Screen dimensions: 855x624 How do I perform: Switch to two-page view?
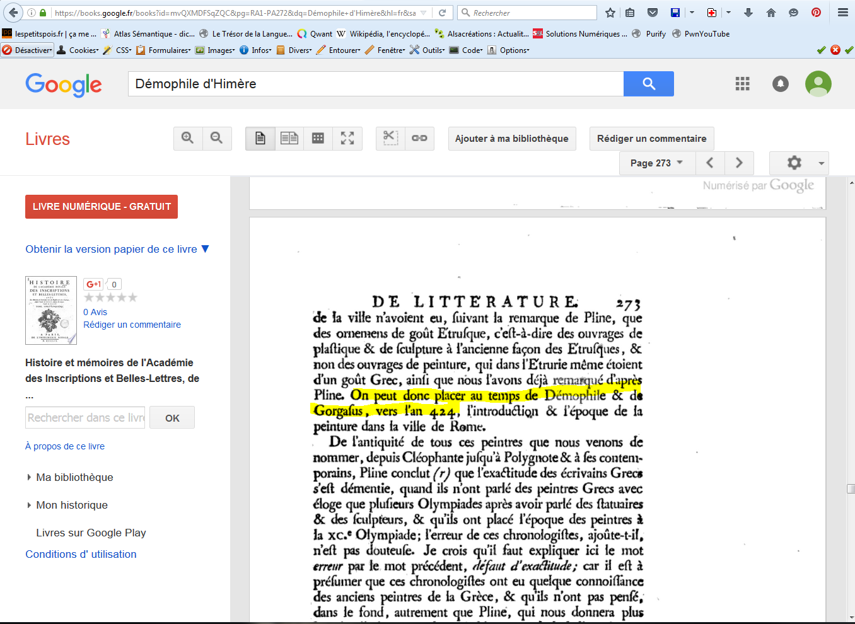tap(289, 138)
